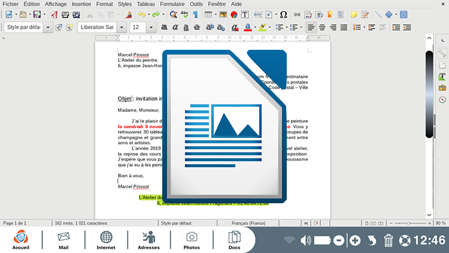This screenshot has height=253, width=449.
Task: Open the Tableau menu
Action: tap(145, 4)
